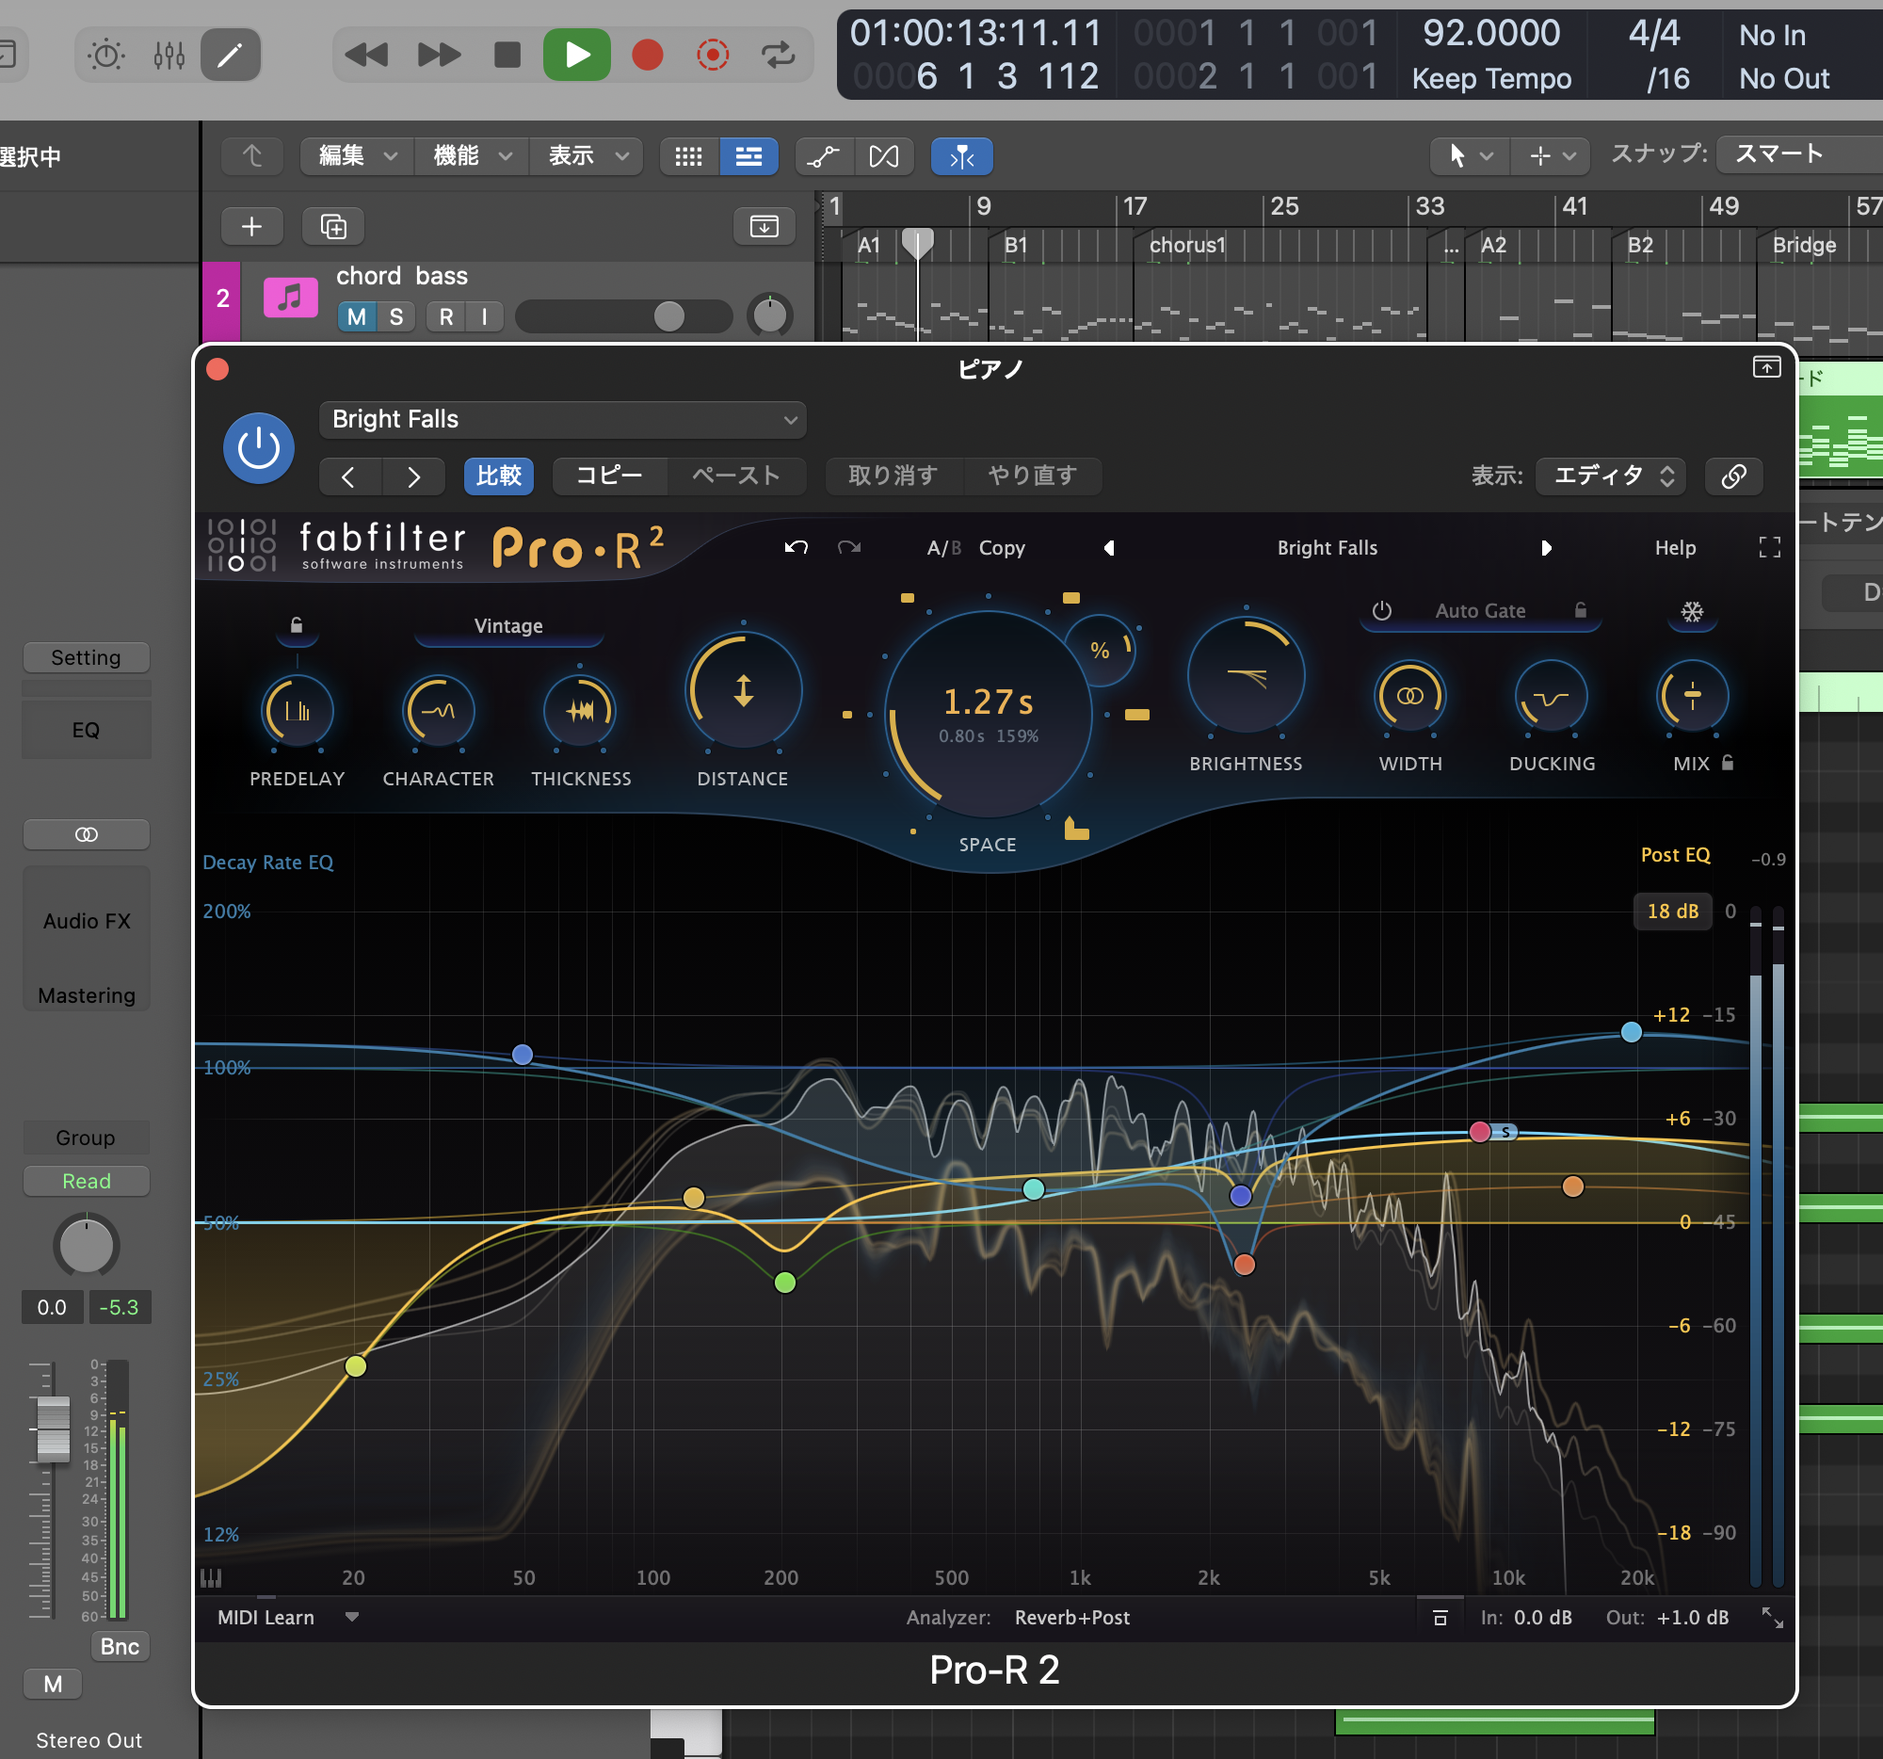Mute the chord bass track

[x=356, y=316]
